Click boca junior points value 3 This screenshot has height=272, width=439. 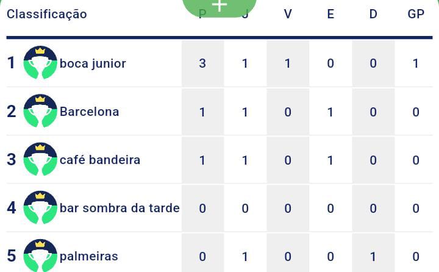202,63
